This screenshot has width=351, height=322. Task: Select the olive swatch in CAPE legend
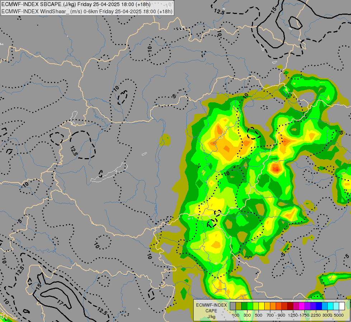point(238,306)
